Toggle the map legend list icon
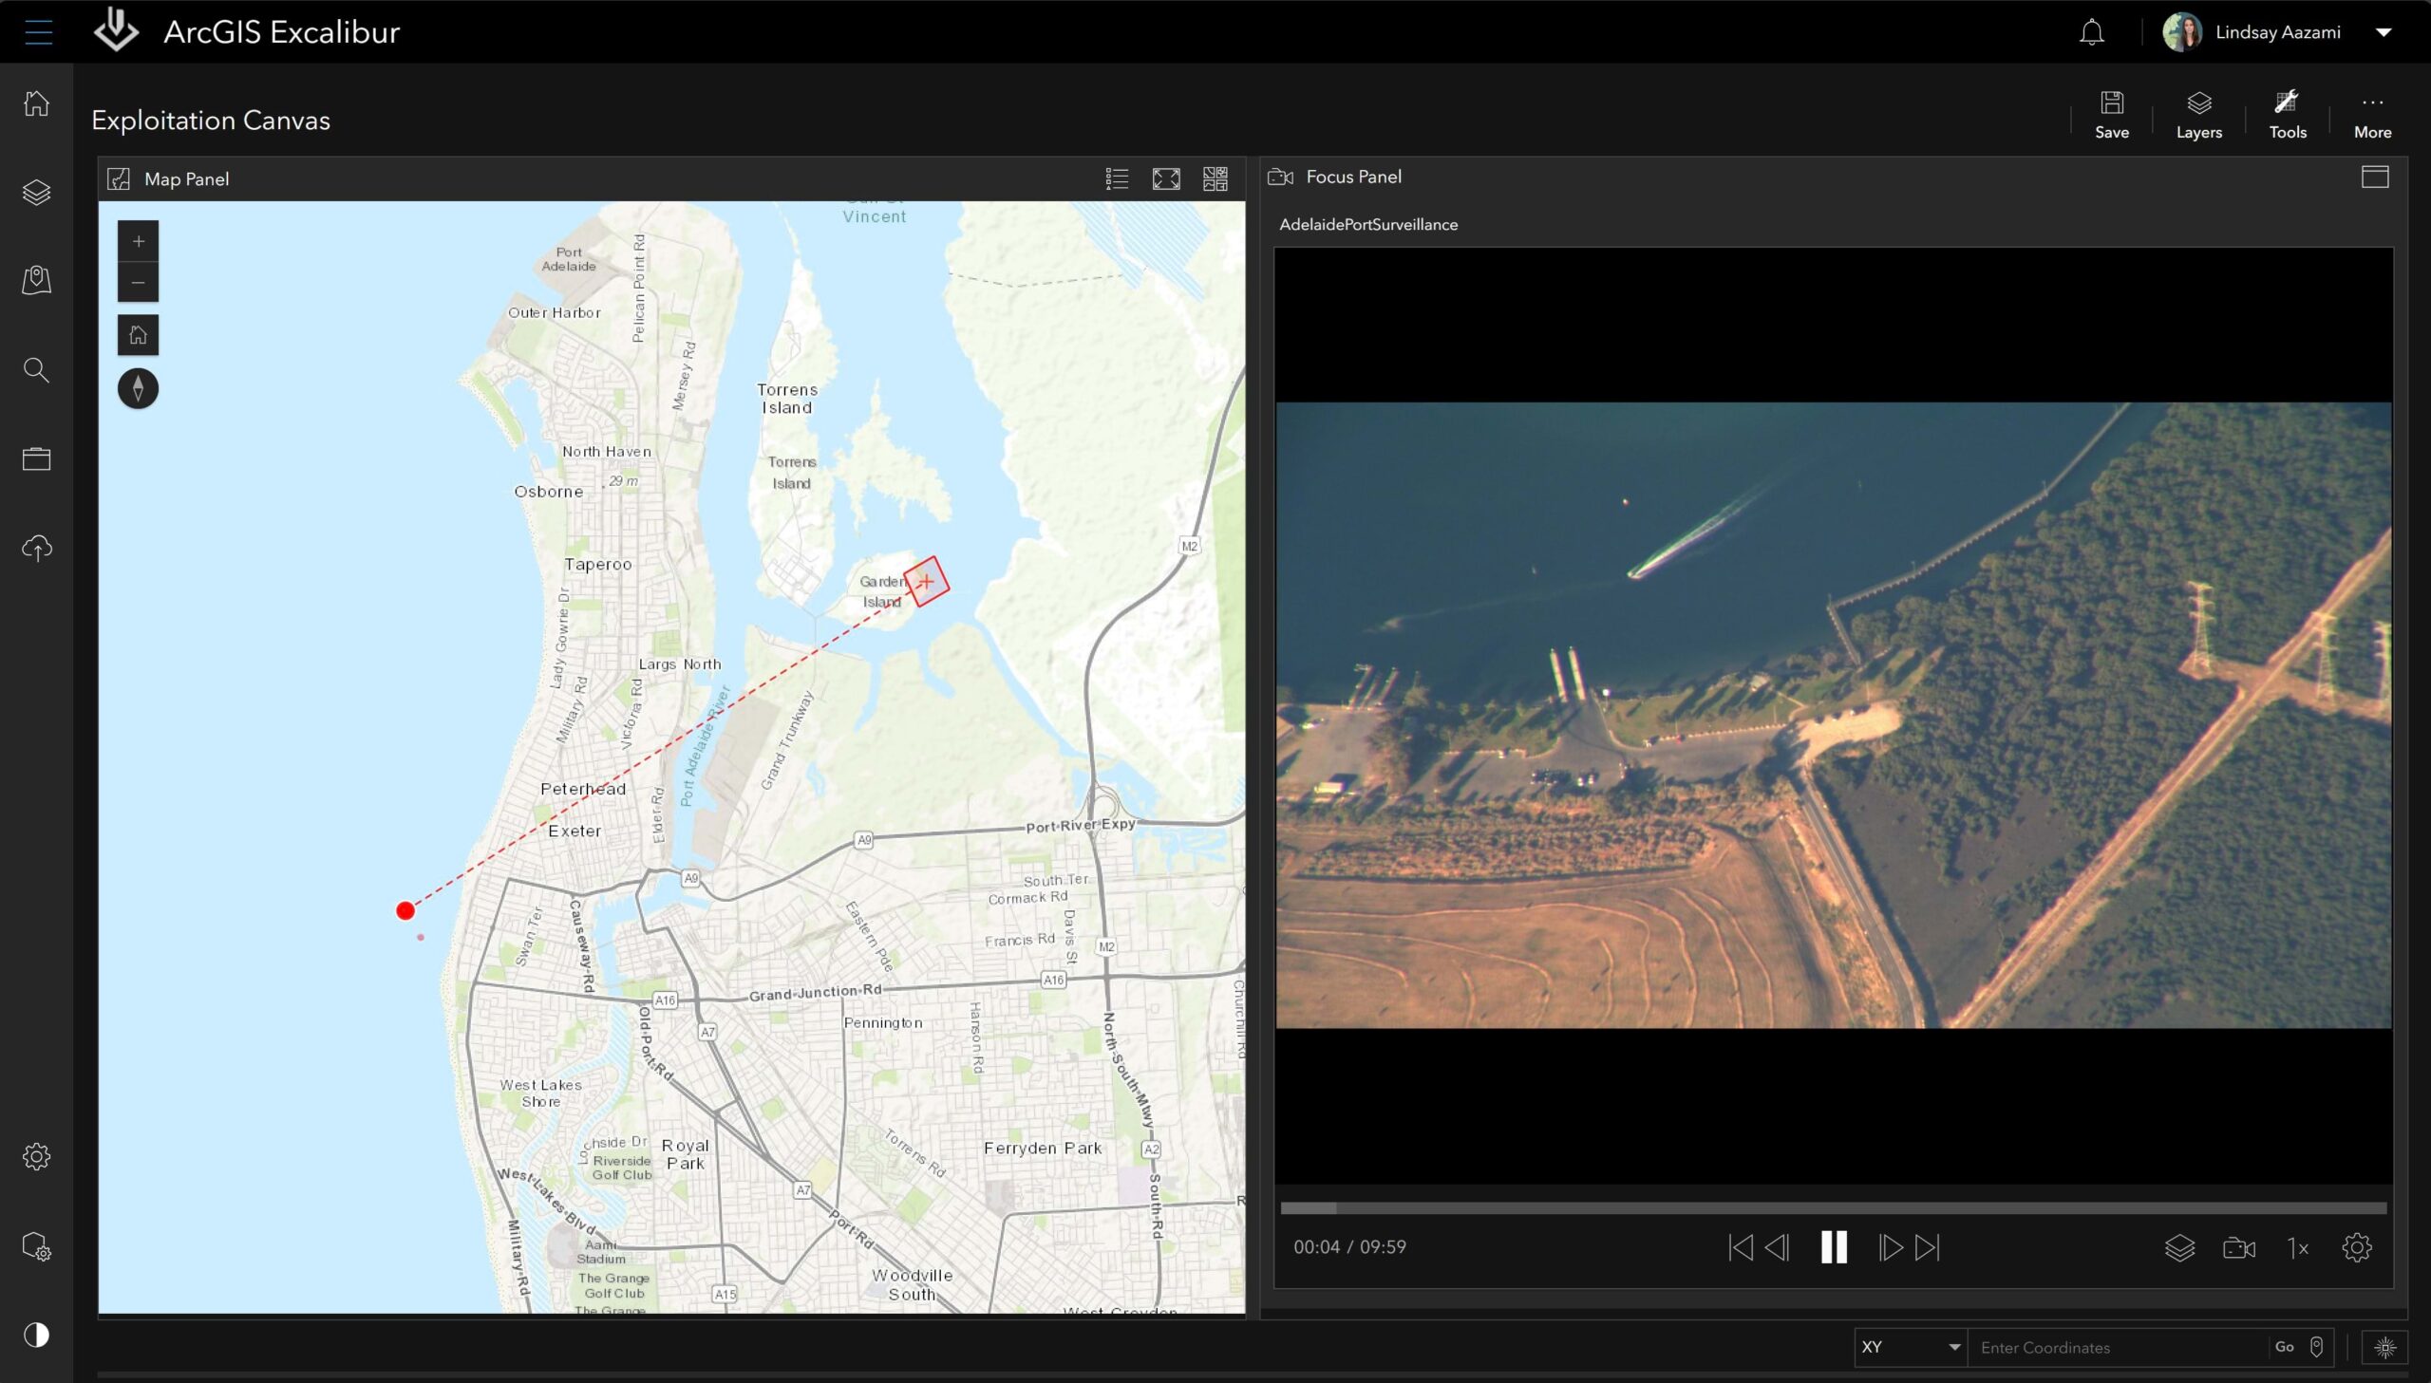The image size is (2431, 1383). coord(1116,178)
